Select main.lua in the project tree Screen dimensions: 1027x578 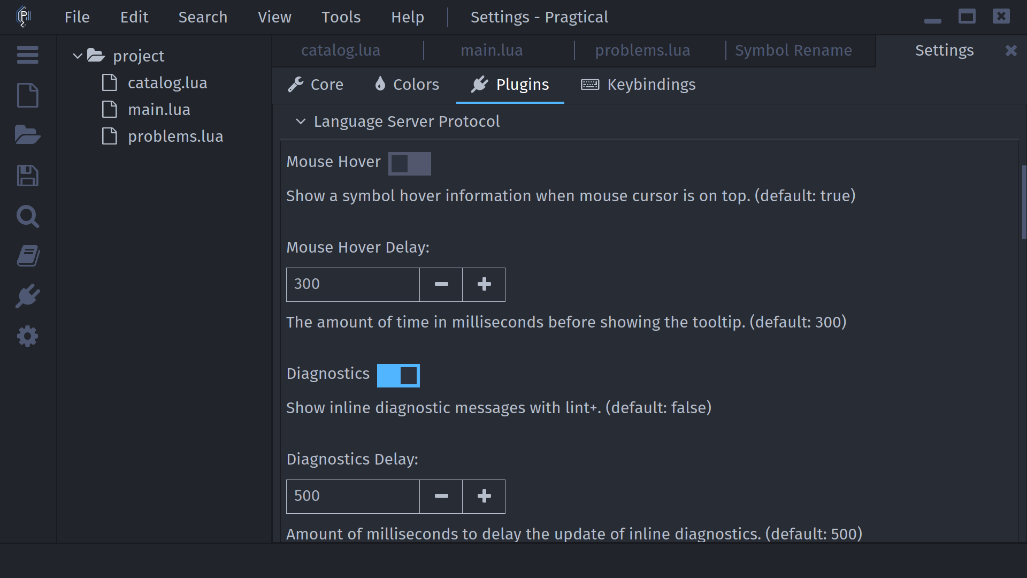[x=159, y=110]
